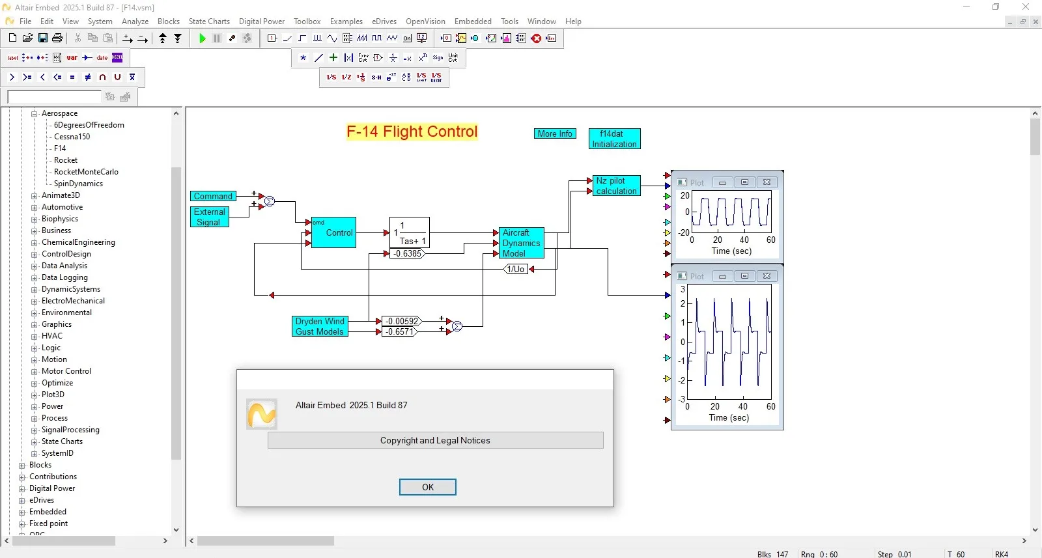The height and width of the screenshot is (558, 1042).
Task: Select F14 example in Aerospace tree
Action: [x=60, y=148]
